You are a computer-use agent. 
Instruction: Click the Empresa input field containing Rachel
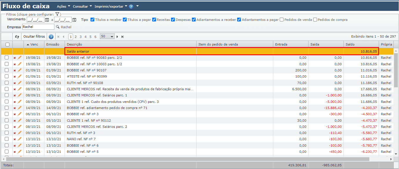[x=38, y=27]
